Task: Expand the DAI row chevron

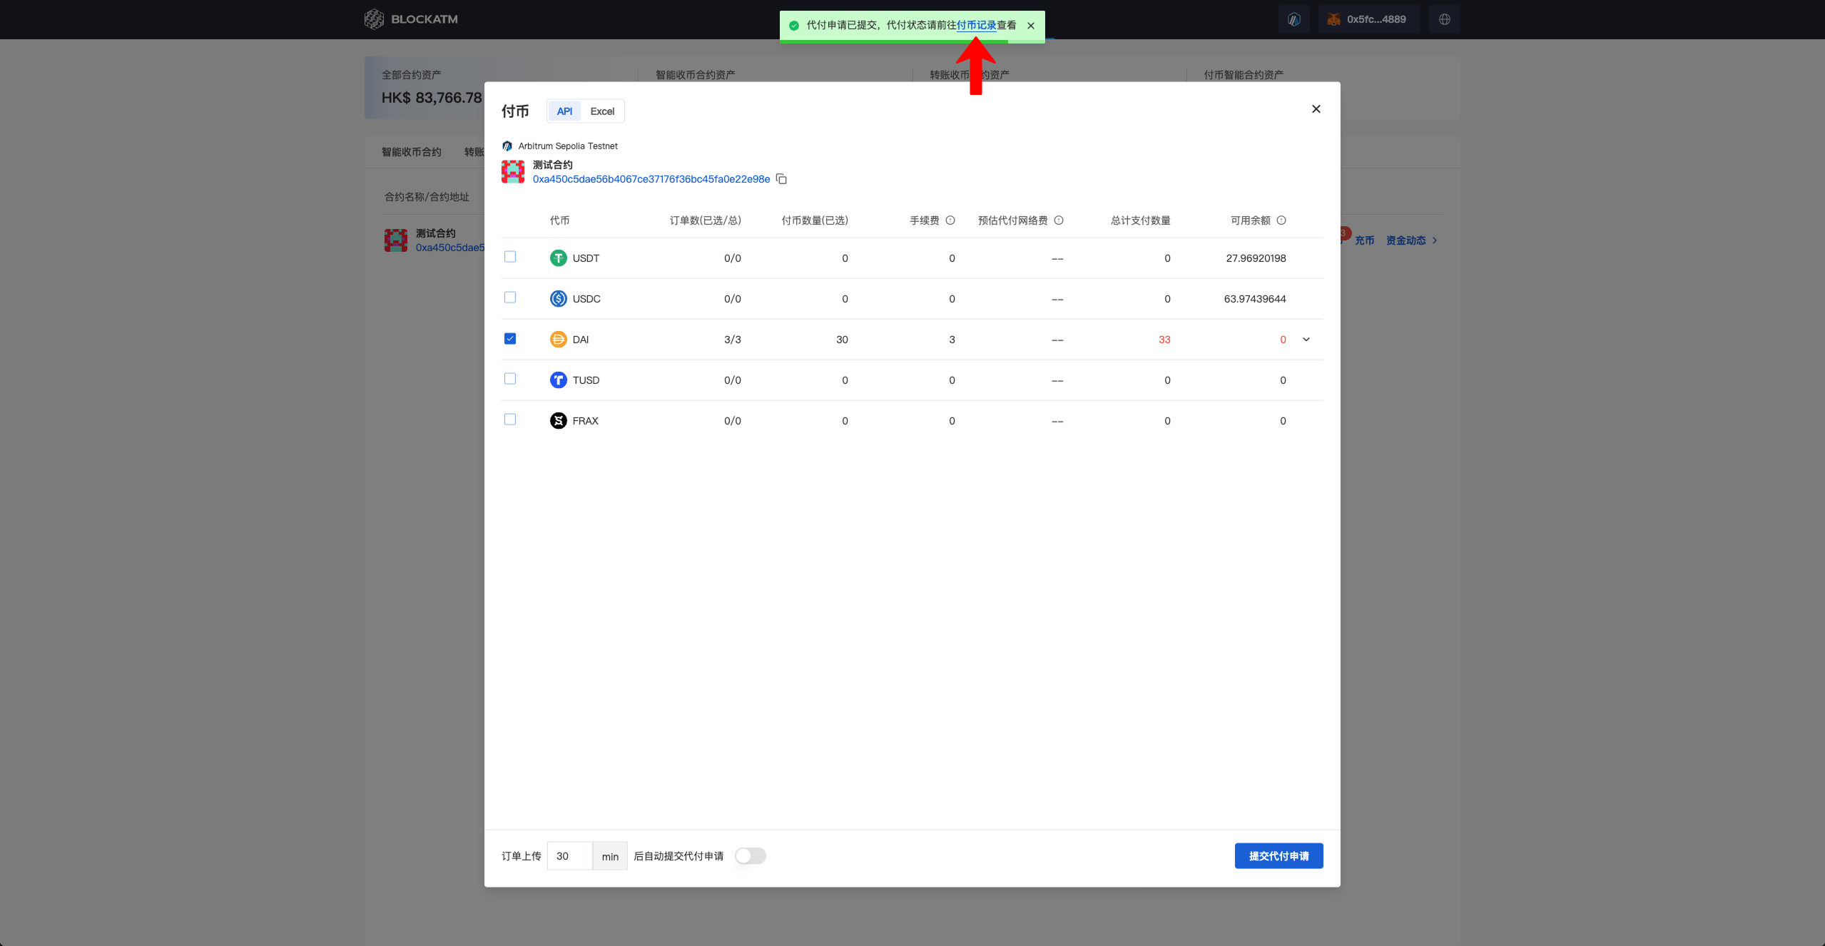Action: coord(1306,340)
